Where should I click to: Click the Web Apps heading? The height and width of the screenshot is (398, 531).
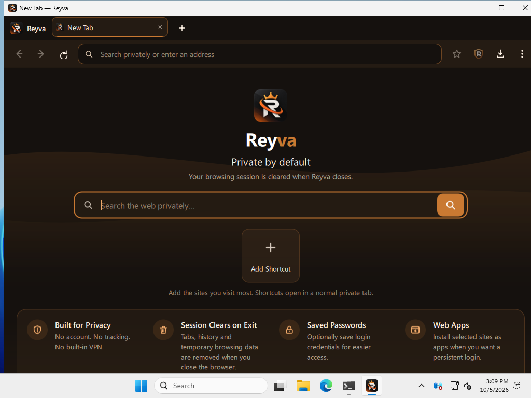451,325
